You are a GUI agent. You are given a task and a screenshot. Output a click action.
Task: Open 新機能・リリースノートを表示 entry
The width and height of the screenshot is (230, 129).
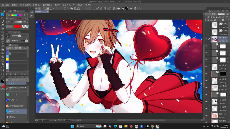tap(16, 88)
